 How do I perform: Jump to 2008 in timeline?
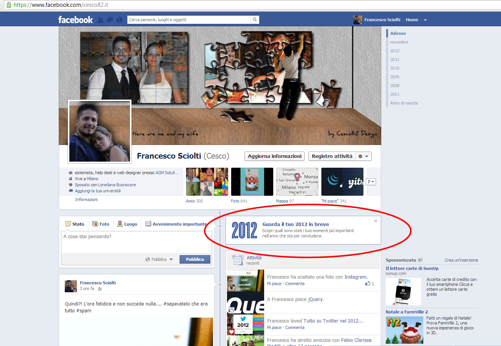click(x=395, y=86)
